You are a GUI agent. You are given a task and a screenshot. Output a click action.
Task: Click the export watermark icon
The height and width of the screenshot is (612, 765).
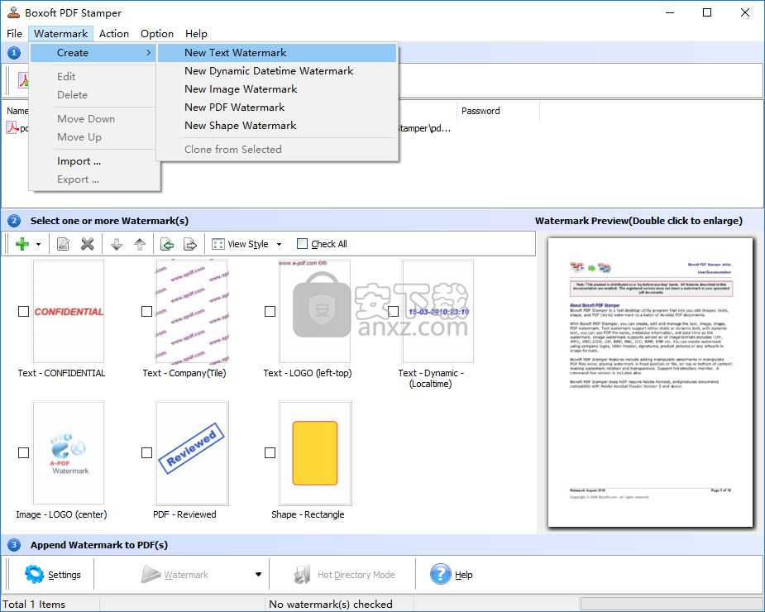tap(189, 243)
